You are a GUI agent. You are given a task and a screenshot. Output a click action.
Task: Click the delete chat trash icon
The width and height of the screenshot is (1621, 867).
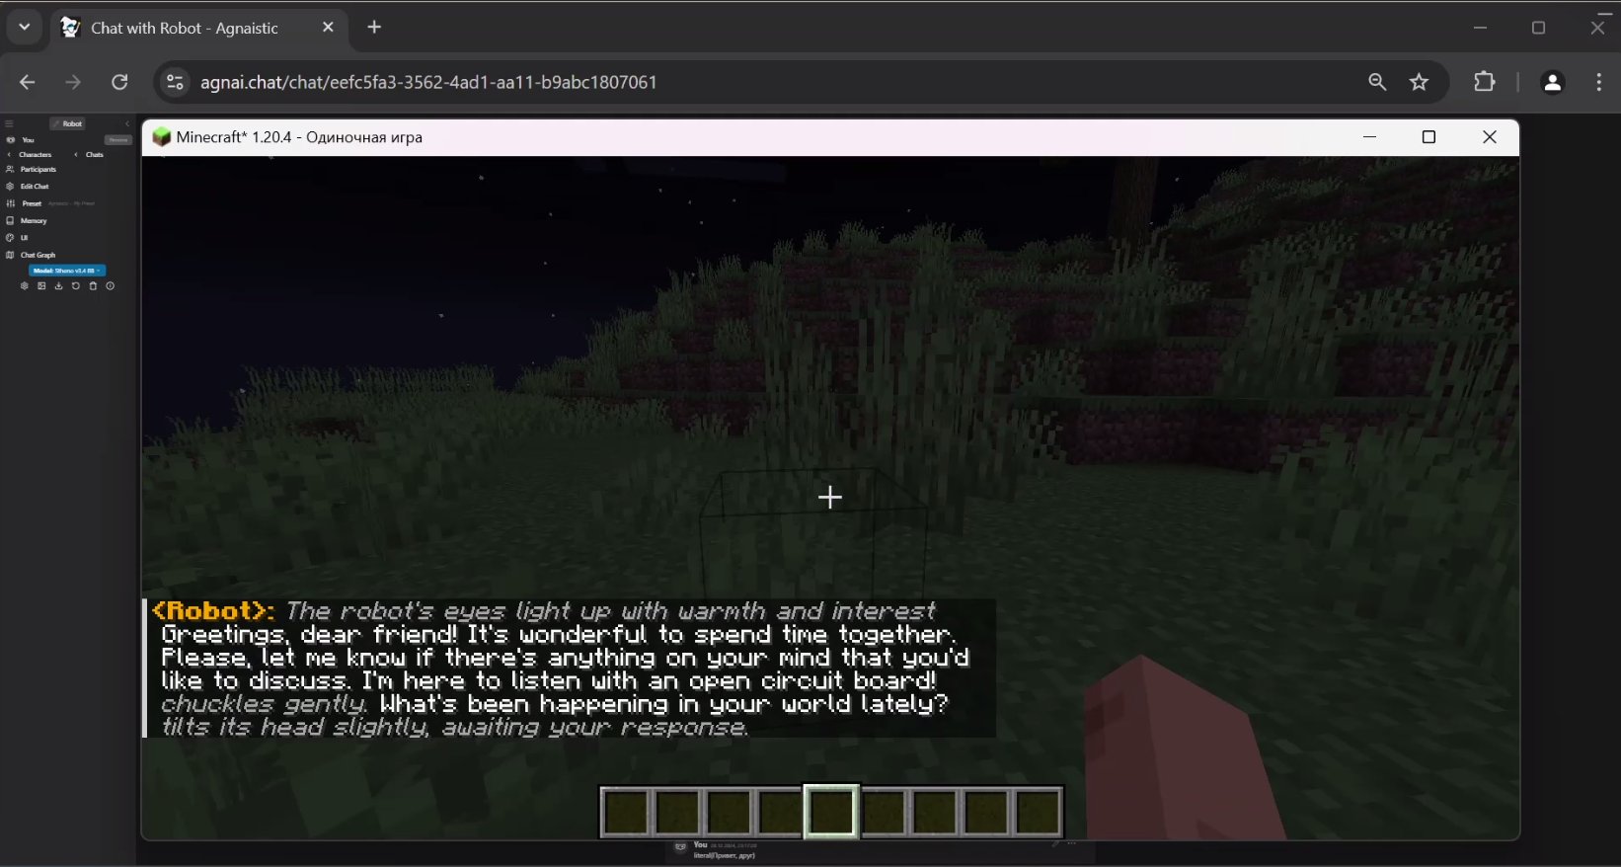point(93,286)
